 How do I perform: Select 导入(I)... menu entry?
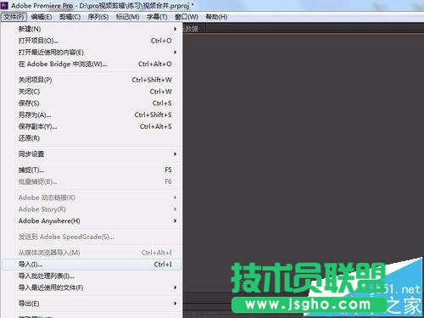[x=91, y=265]
